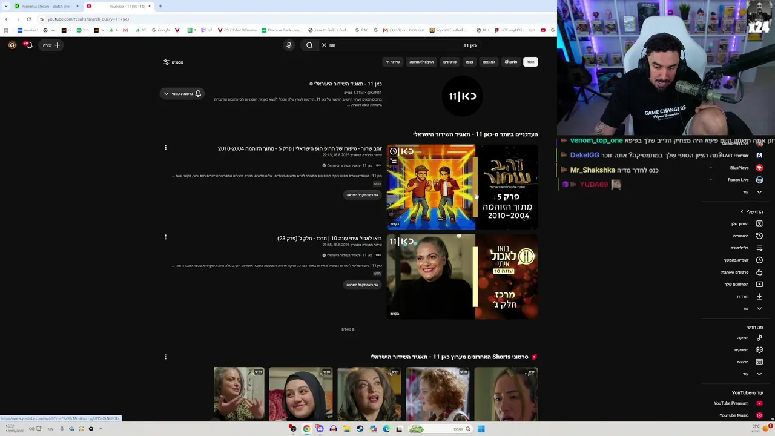Open a new browser tab
This screenshot has width=775, height=436.
(x=160, y=6)
